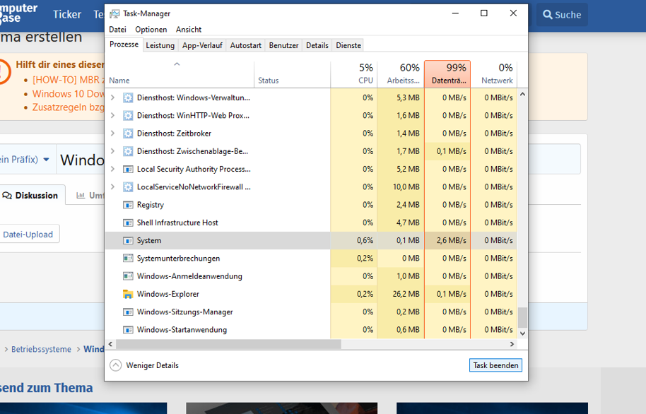
Task: Click the System process icon
Action: pyautogui.click(x=128, y=241)
